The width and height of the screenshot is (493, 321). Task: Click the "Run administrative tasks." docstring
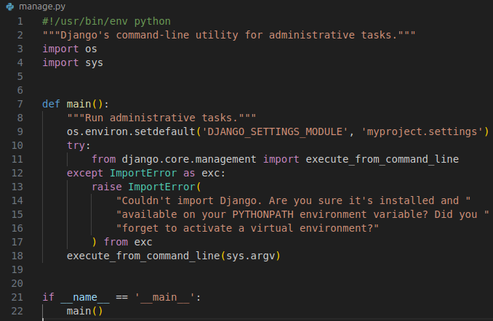(161, 118)
